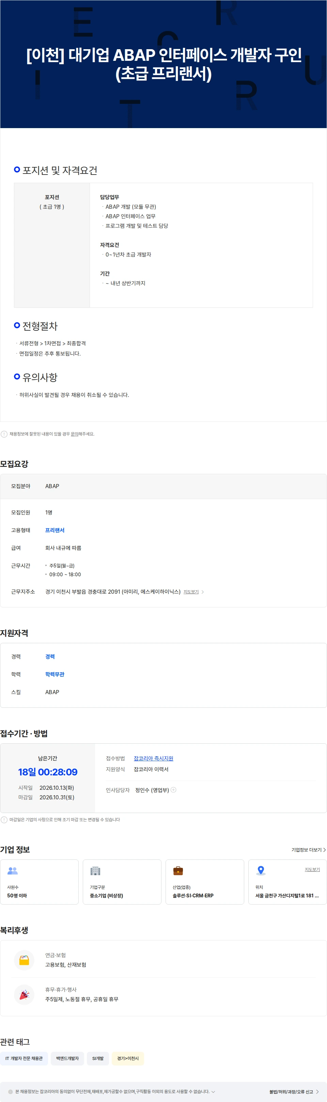327x1102 pixels.
Task: Click 주5일제, 노동절 휴무, 공휴일 휴무 text
Action: click(82, 999)
